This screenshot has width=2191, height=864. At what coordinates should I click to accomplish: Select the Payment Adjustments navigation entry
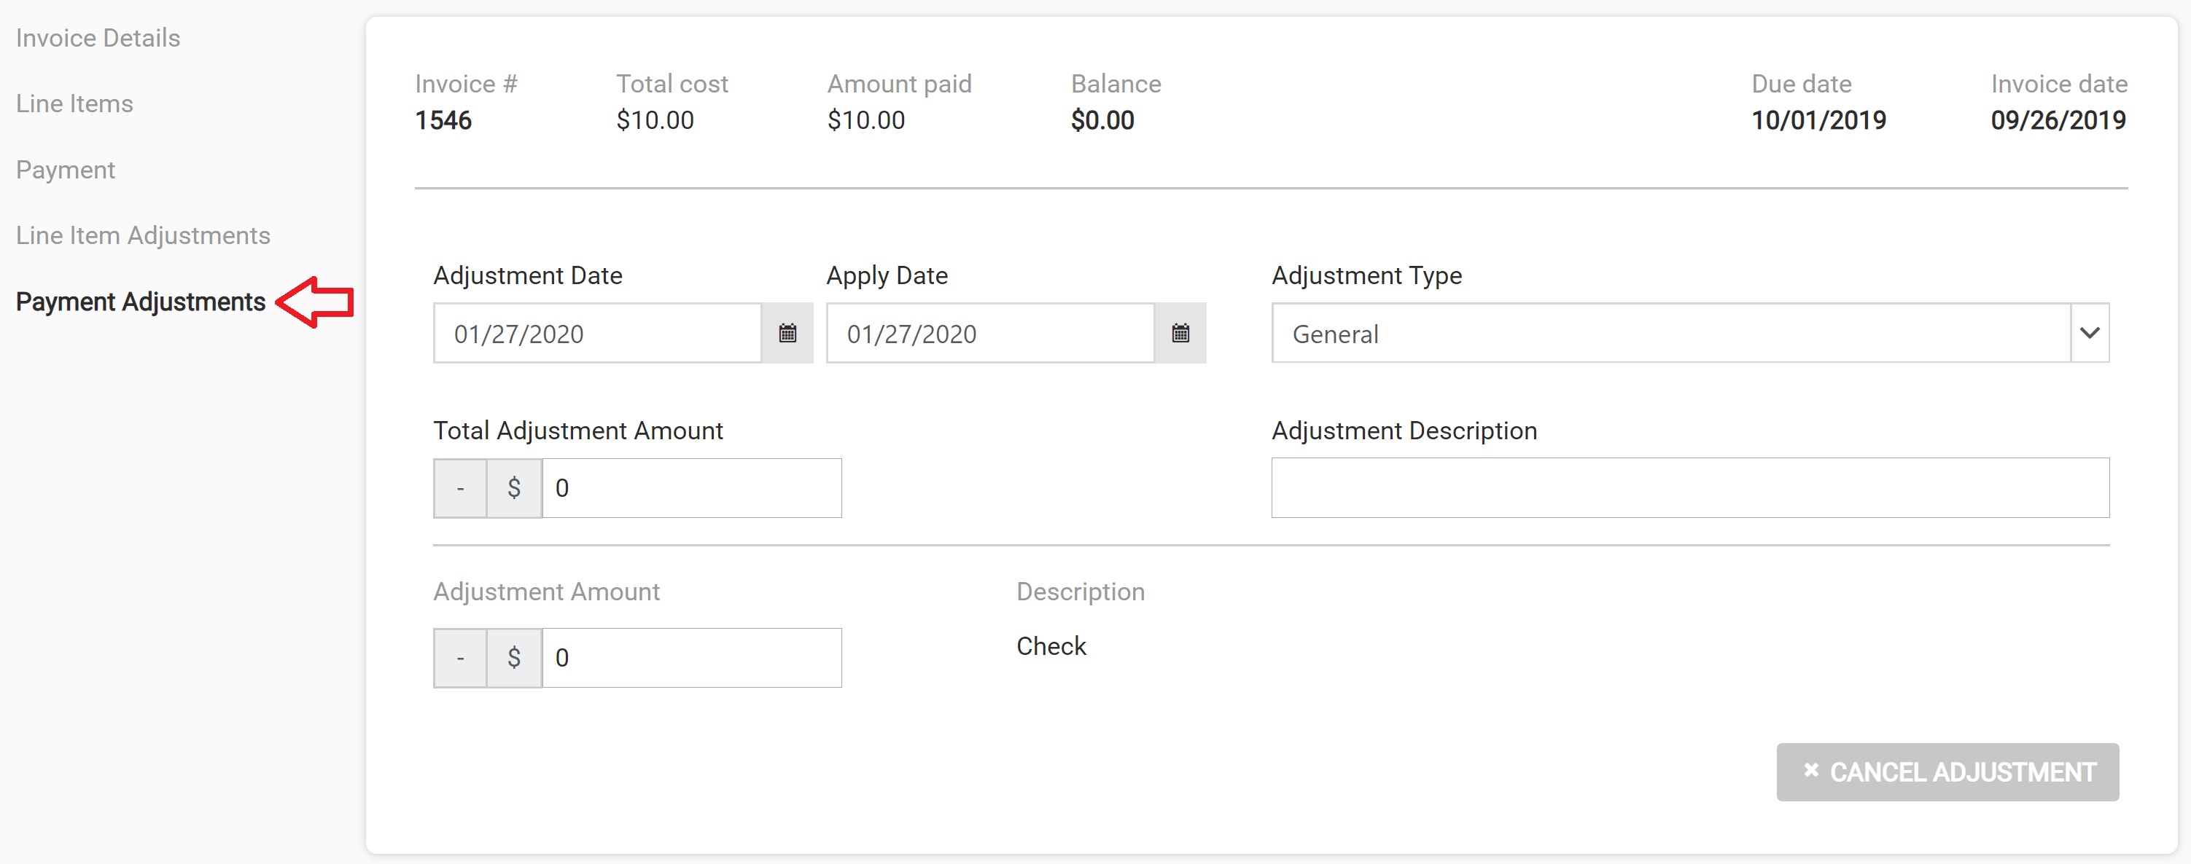coord(140,302)
